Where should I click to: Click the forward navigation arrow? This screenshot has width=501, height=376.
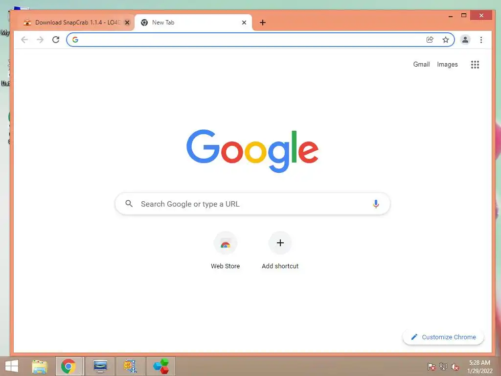tap(40, 40)
